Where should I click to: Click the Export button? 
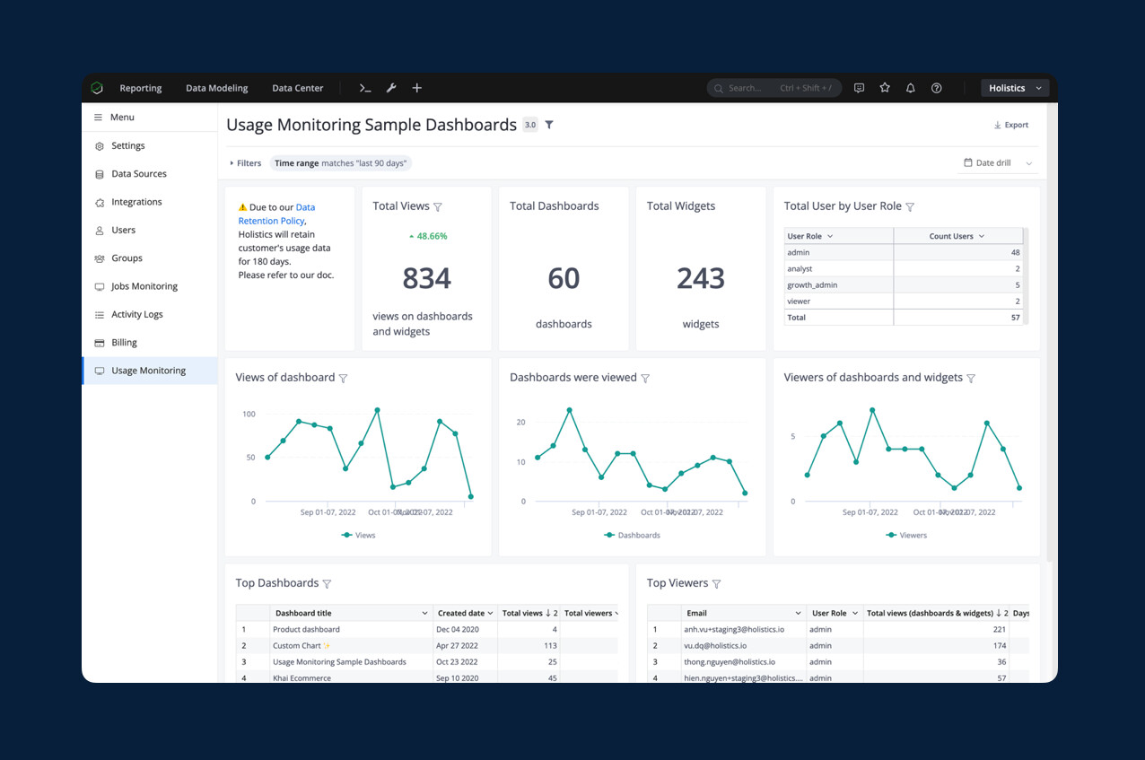coord(1011,125)
